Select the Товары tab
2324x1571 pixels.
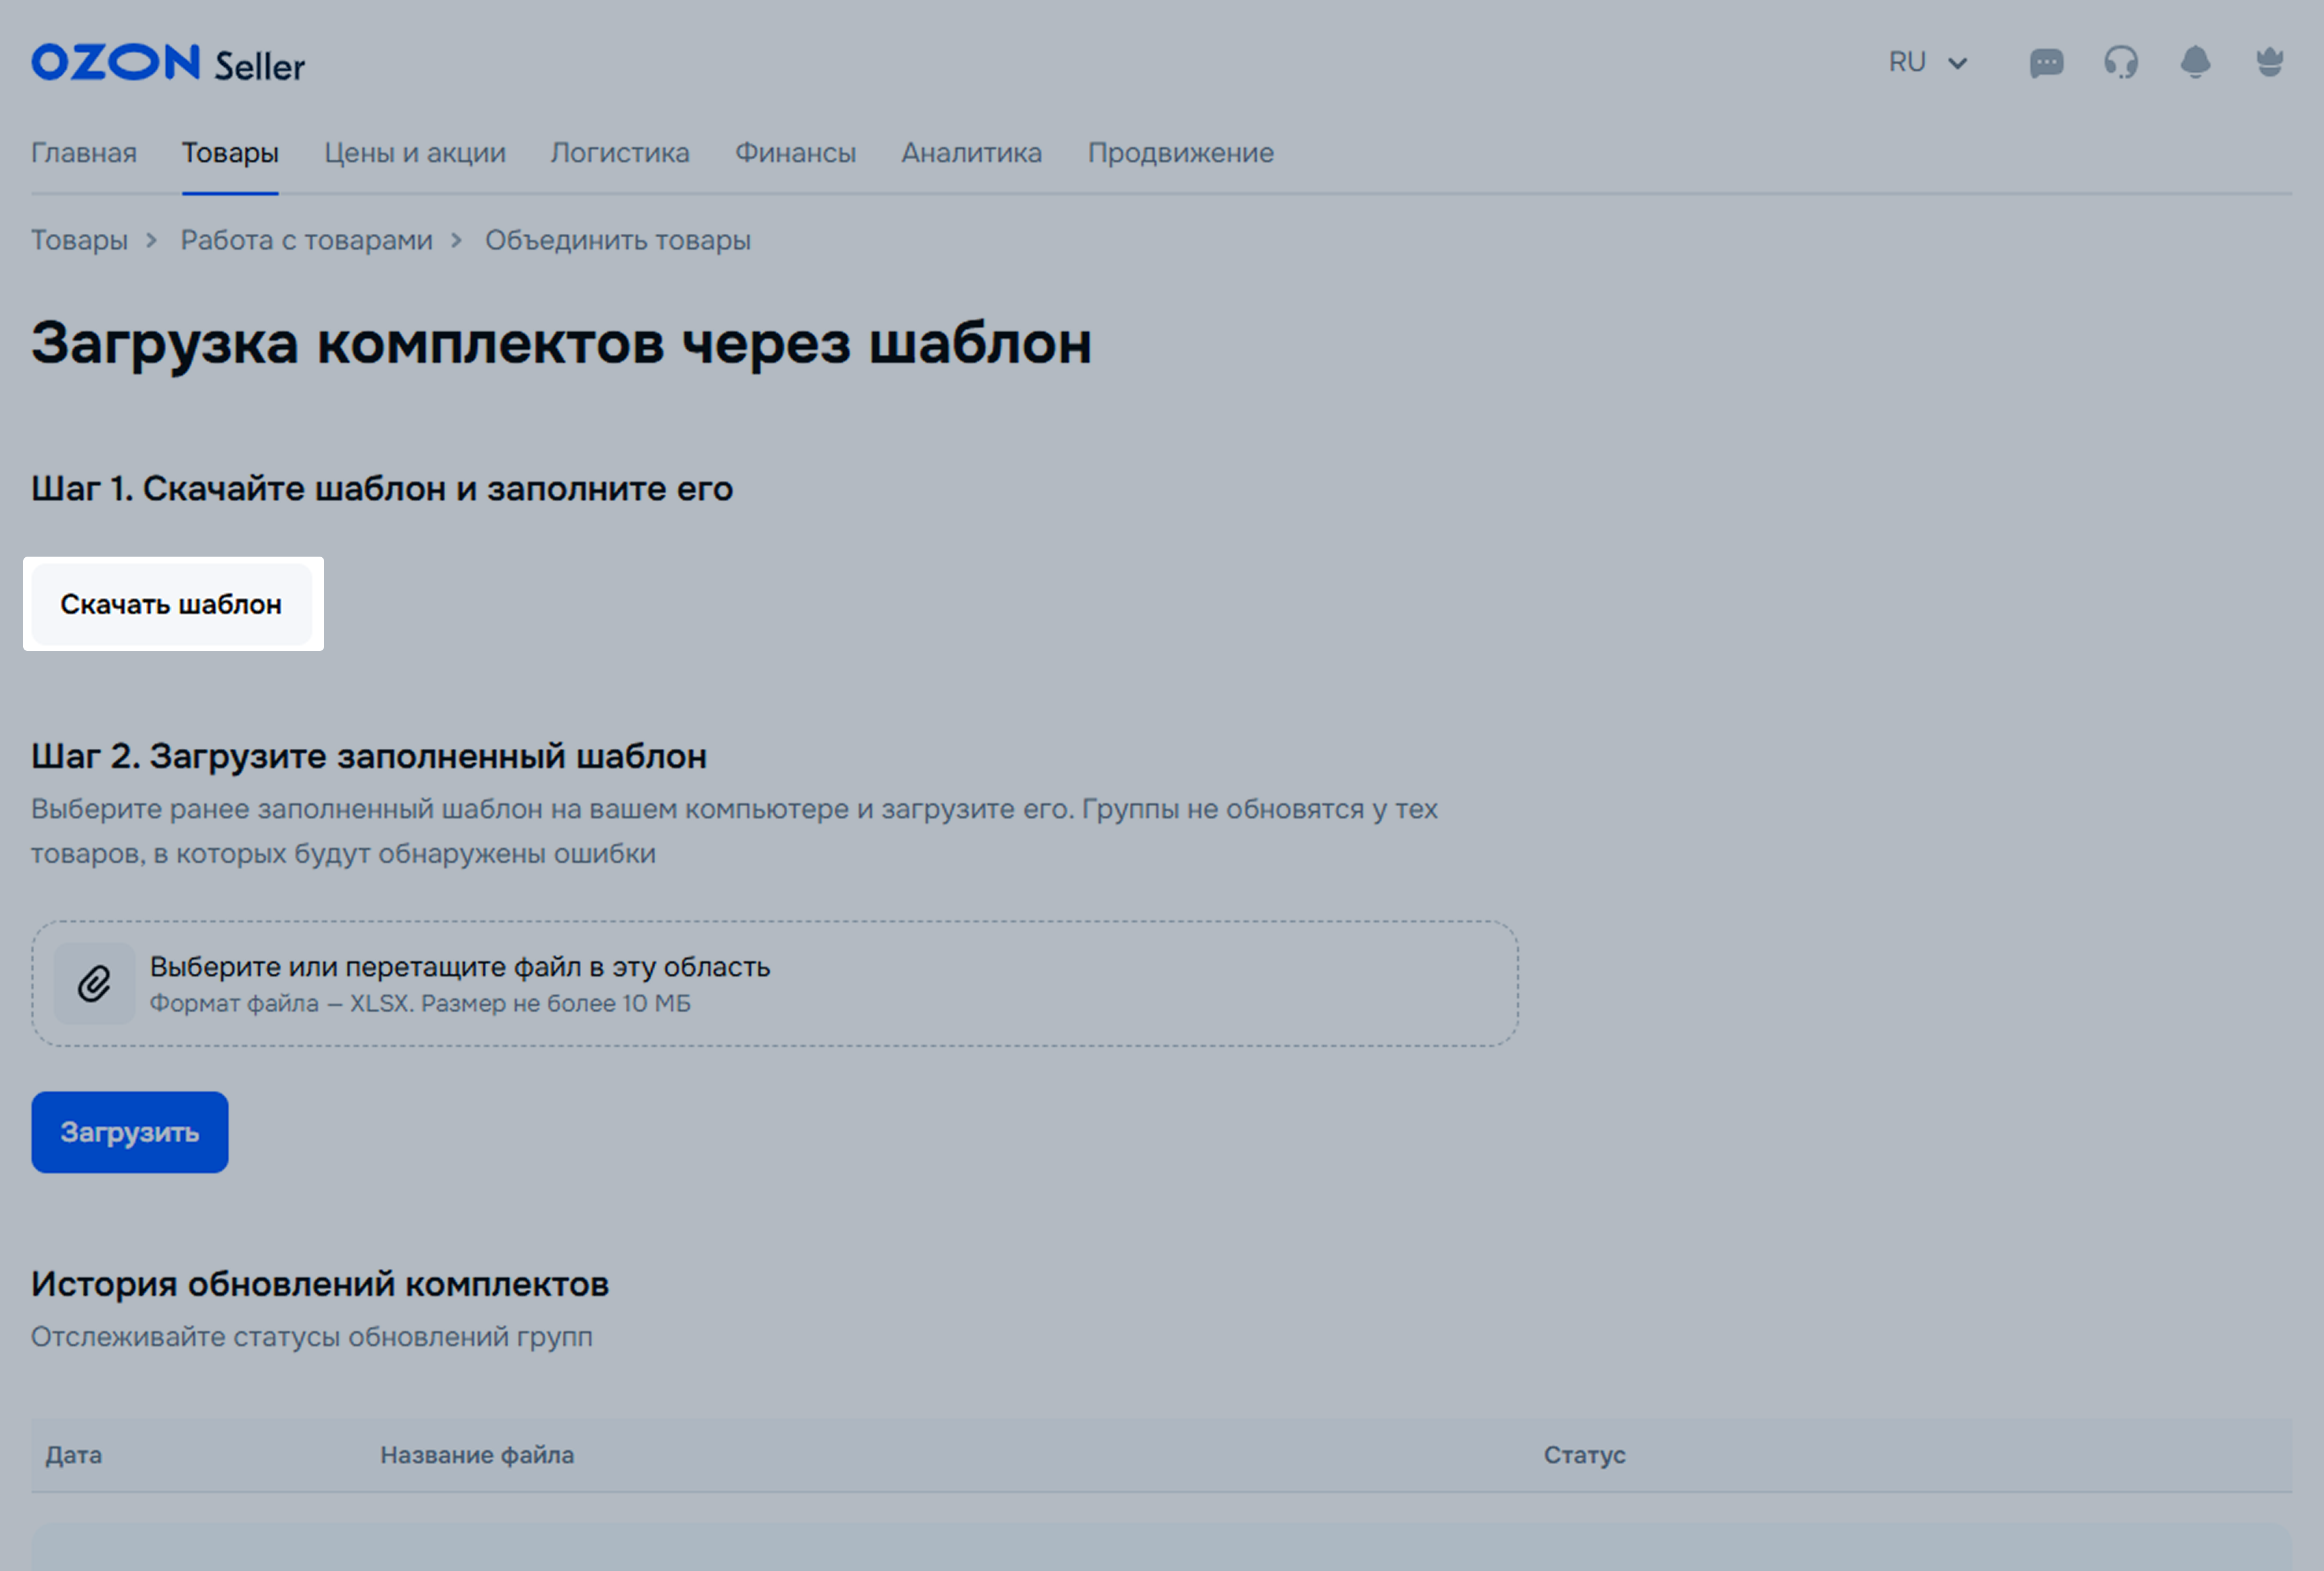point(230,153)
